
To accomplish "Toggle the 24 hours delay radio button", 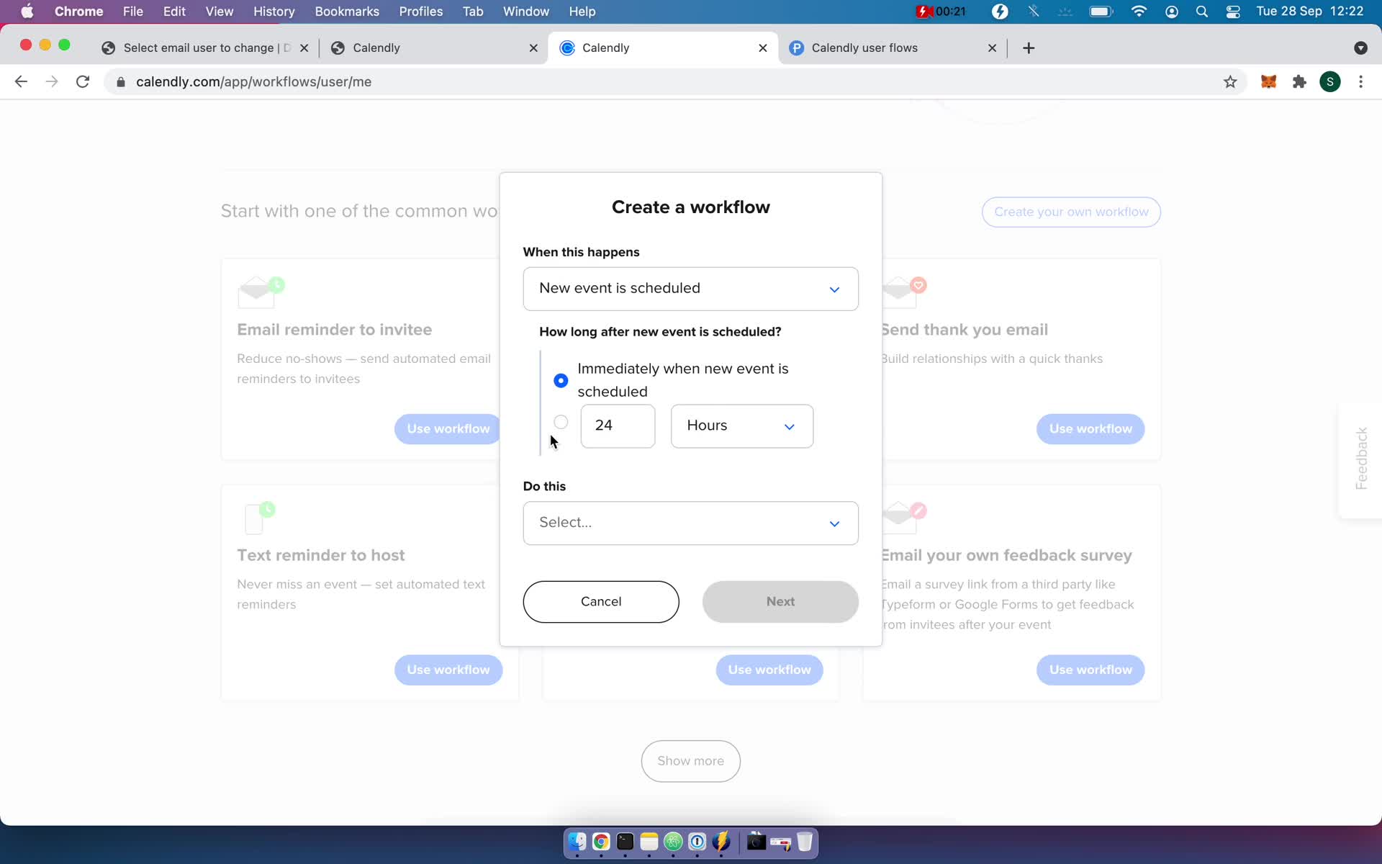I will click(x=561, y=422).
